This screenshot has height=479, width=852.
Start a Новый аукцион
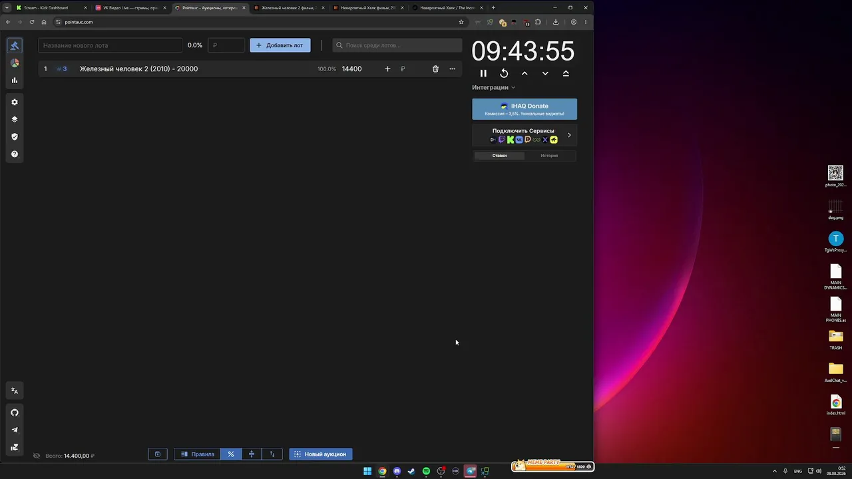point(321,454)
